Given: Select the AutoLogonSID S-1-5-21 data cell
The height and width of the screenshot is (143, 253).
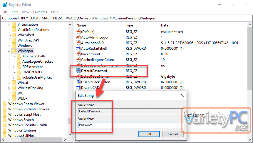Looking at the screenshot, I should [200, 43].
